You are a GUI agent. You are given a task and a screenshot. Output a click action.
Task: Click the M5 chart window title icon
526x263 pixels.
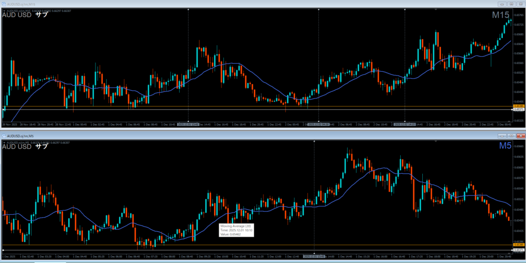pyautogui.click(x=4, y=136)
